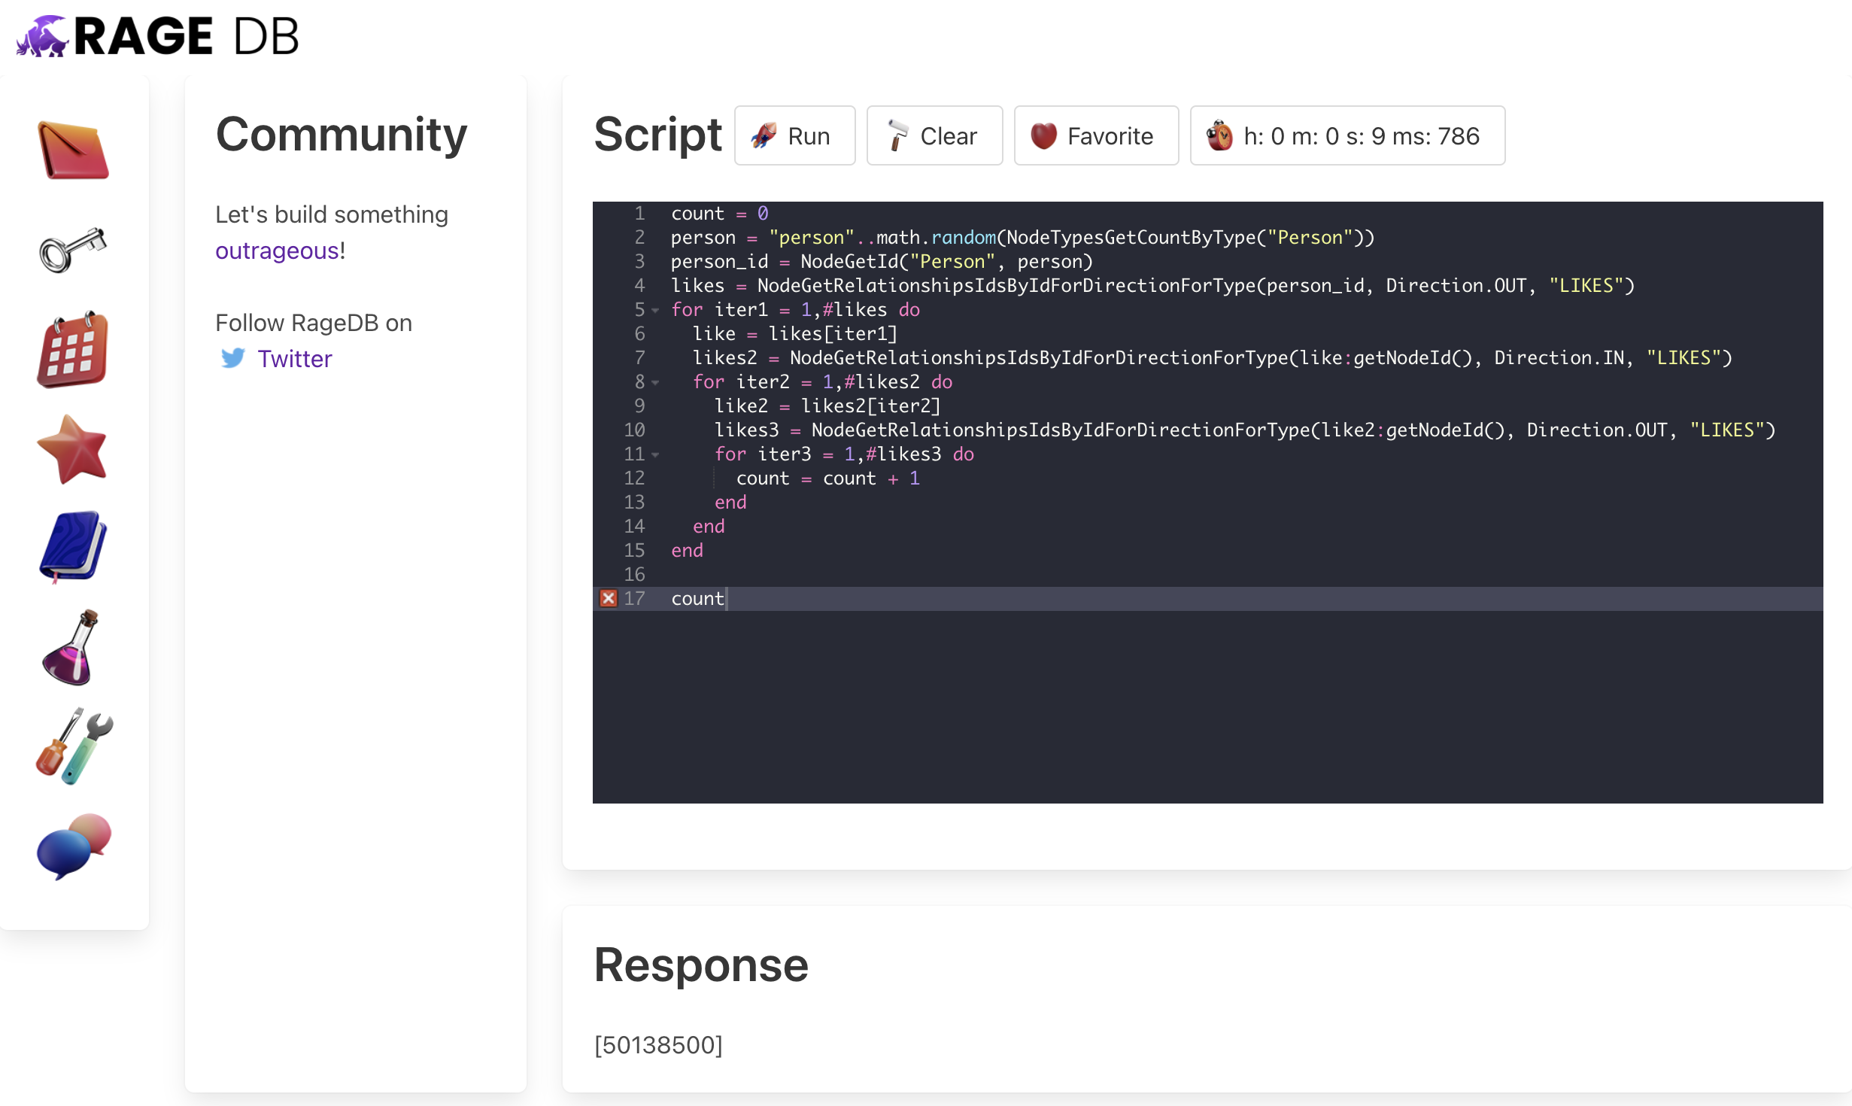Open the chat speech bubbles icon
1852x1106 pixels.
point(74,845)
